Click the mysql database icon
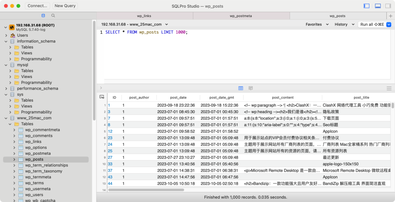This screenshot has height=202, width=395. coord(13,65)
